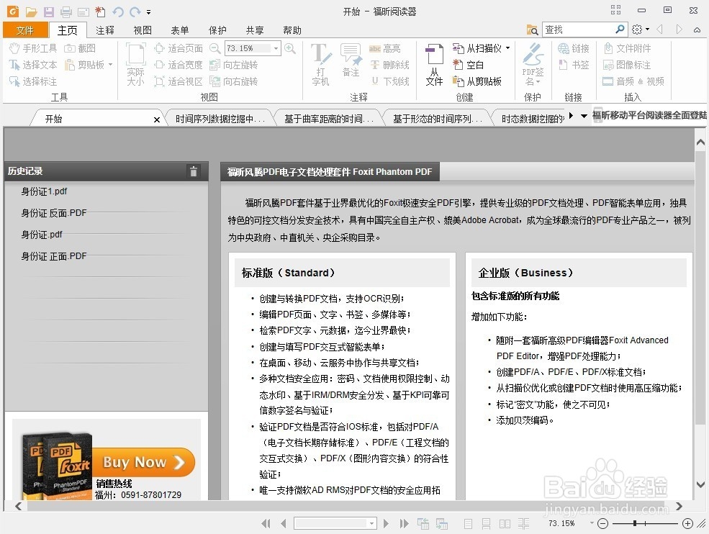Create a 空白 blank PDF
Screen dimensions: 709x534
pyautogui.click(x=469, y=65)
